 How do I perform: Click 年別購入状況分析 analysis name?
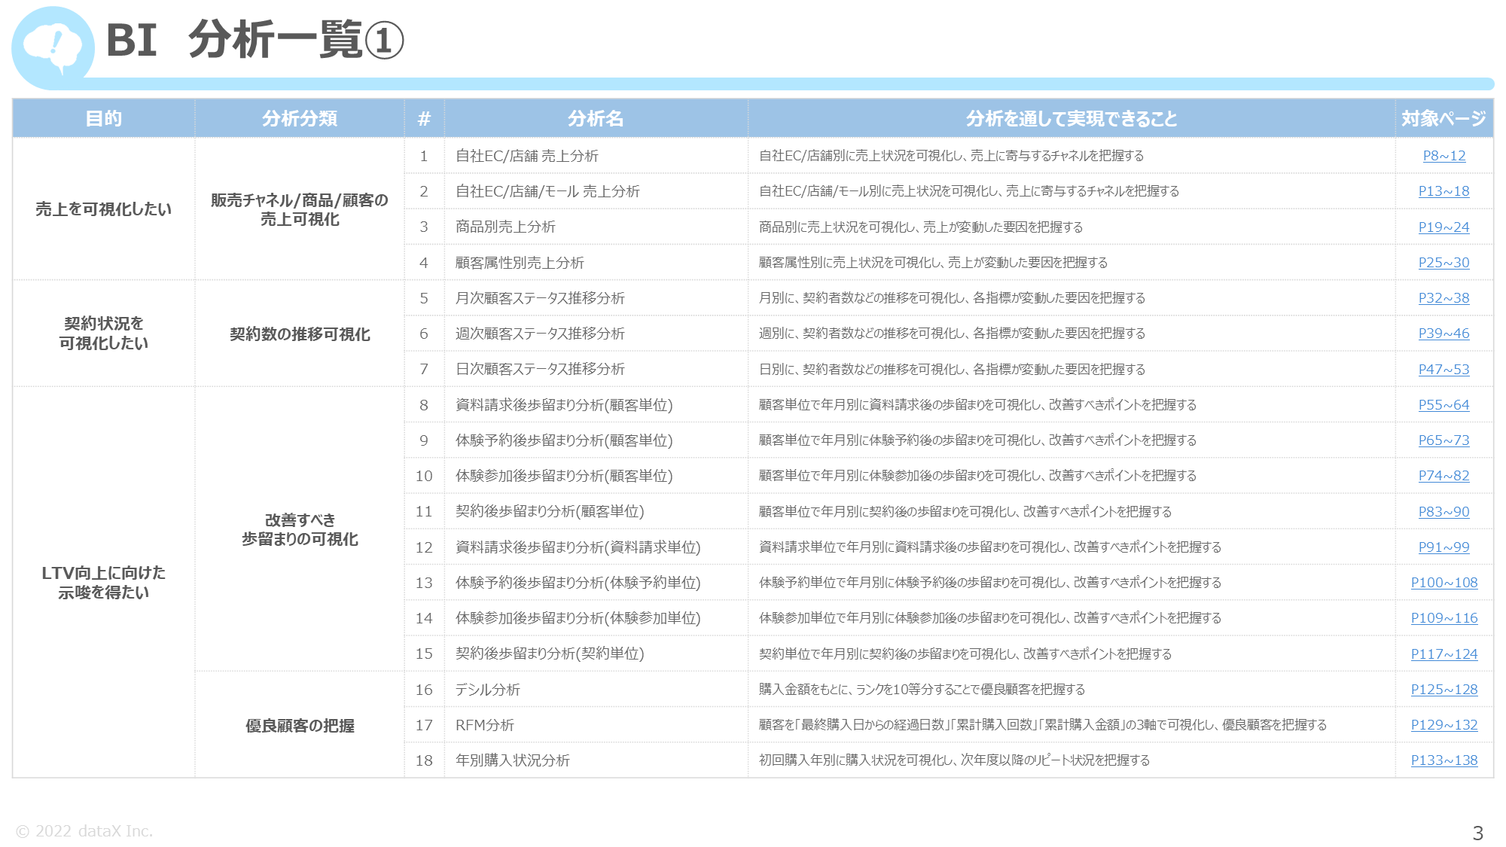point(513,760)
